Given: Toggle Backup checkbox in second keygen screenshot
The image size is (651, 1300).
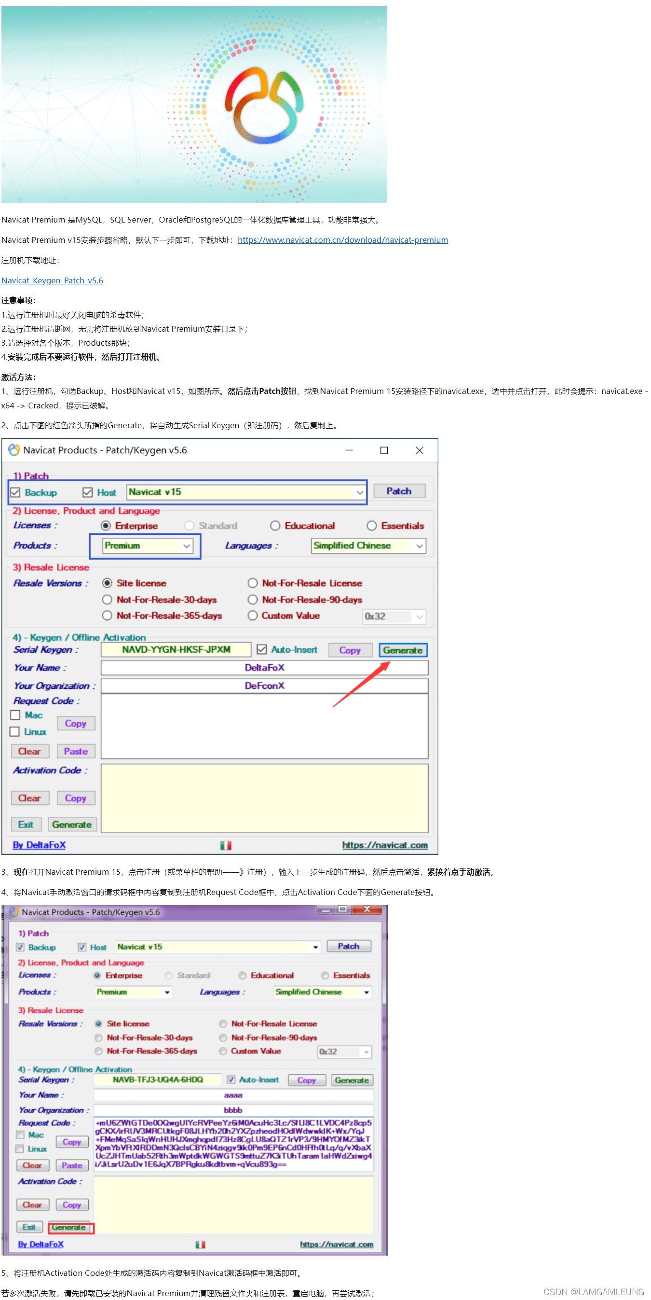Looking at the screenshot, I should pyautogui.click(x=20, y=947).
